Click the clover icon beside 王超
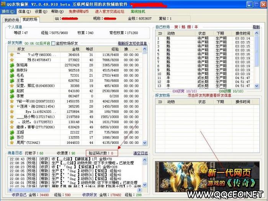The image size is (268, 201). [12, 132]
